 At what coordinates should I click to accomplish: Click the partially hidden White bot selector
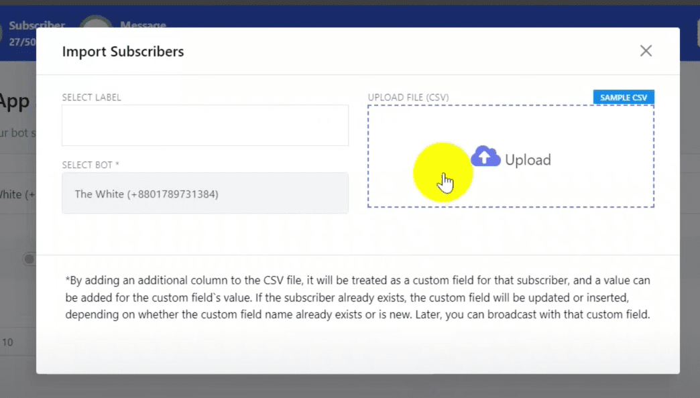click(x=17, y=194)
